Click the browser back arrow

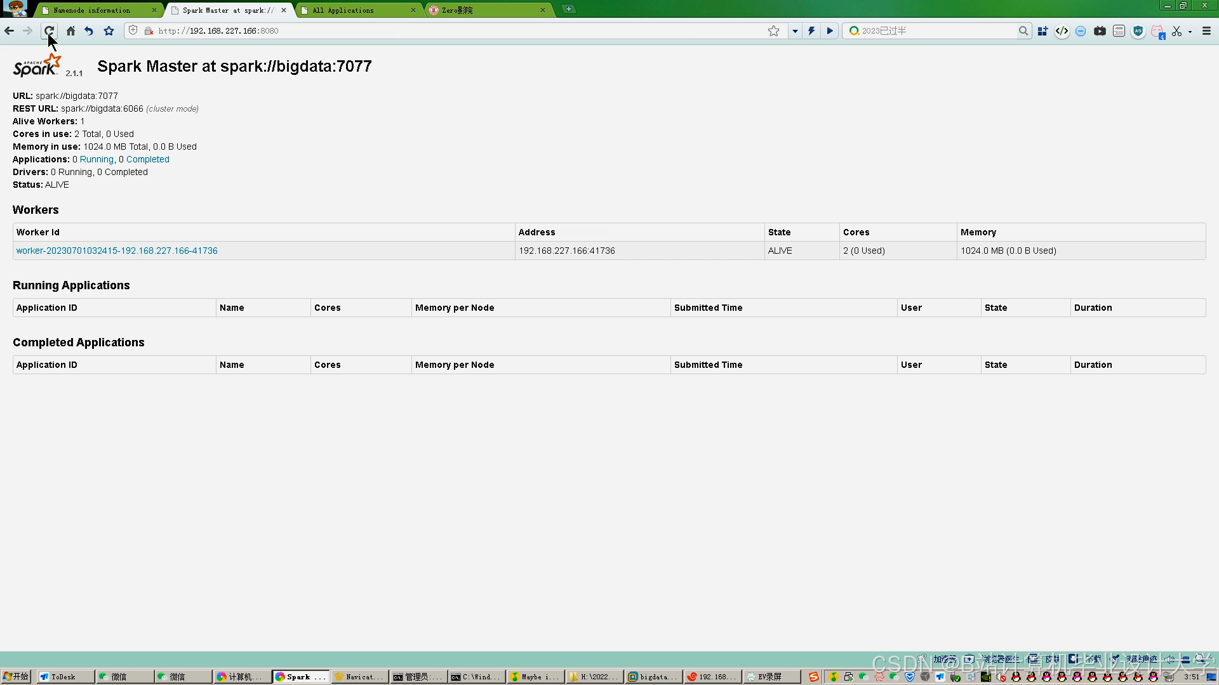click(x=9, y=31)
